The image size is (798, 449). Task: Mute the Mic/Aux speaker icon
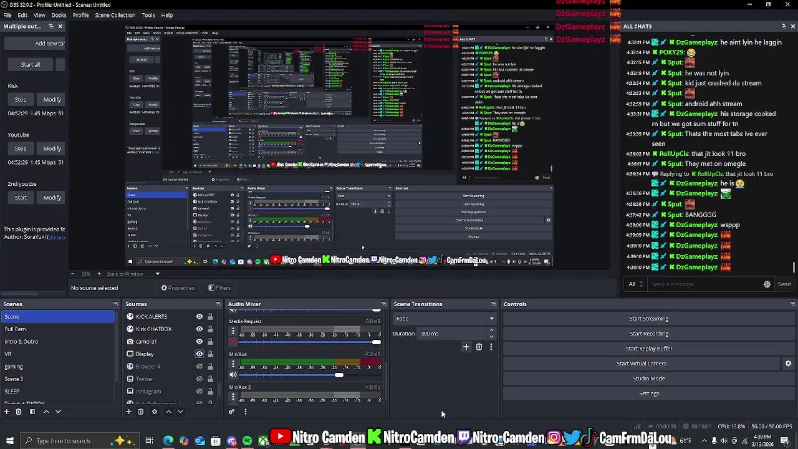(x=233, y=375)
